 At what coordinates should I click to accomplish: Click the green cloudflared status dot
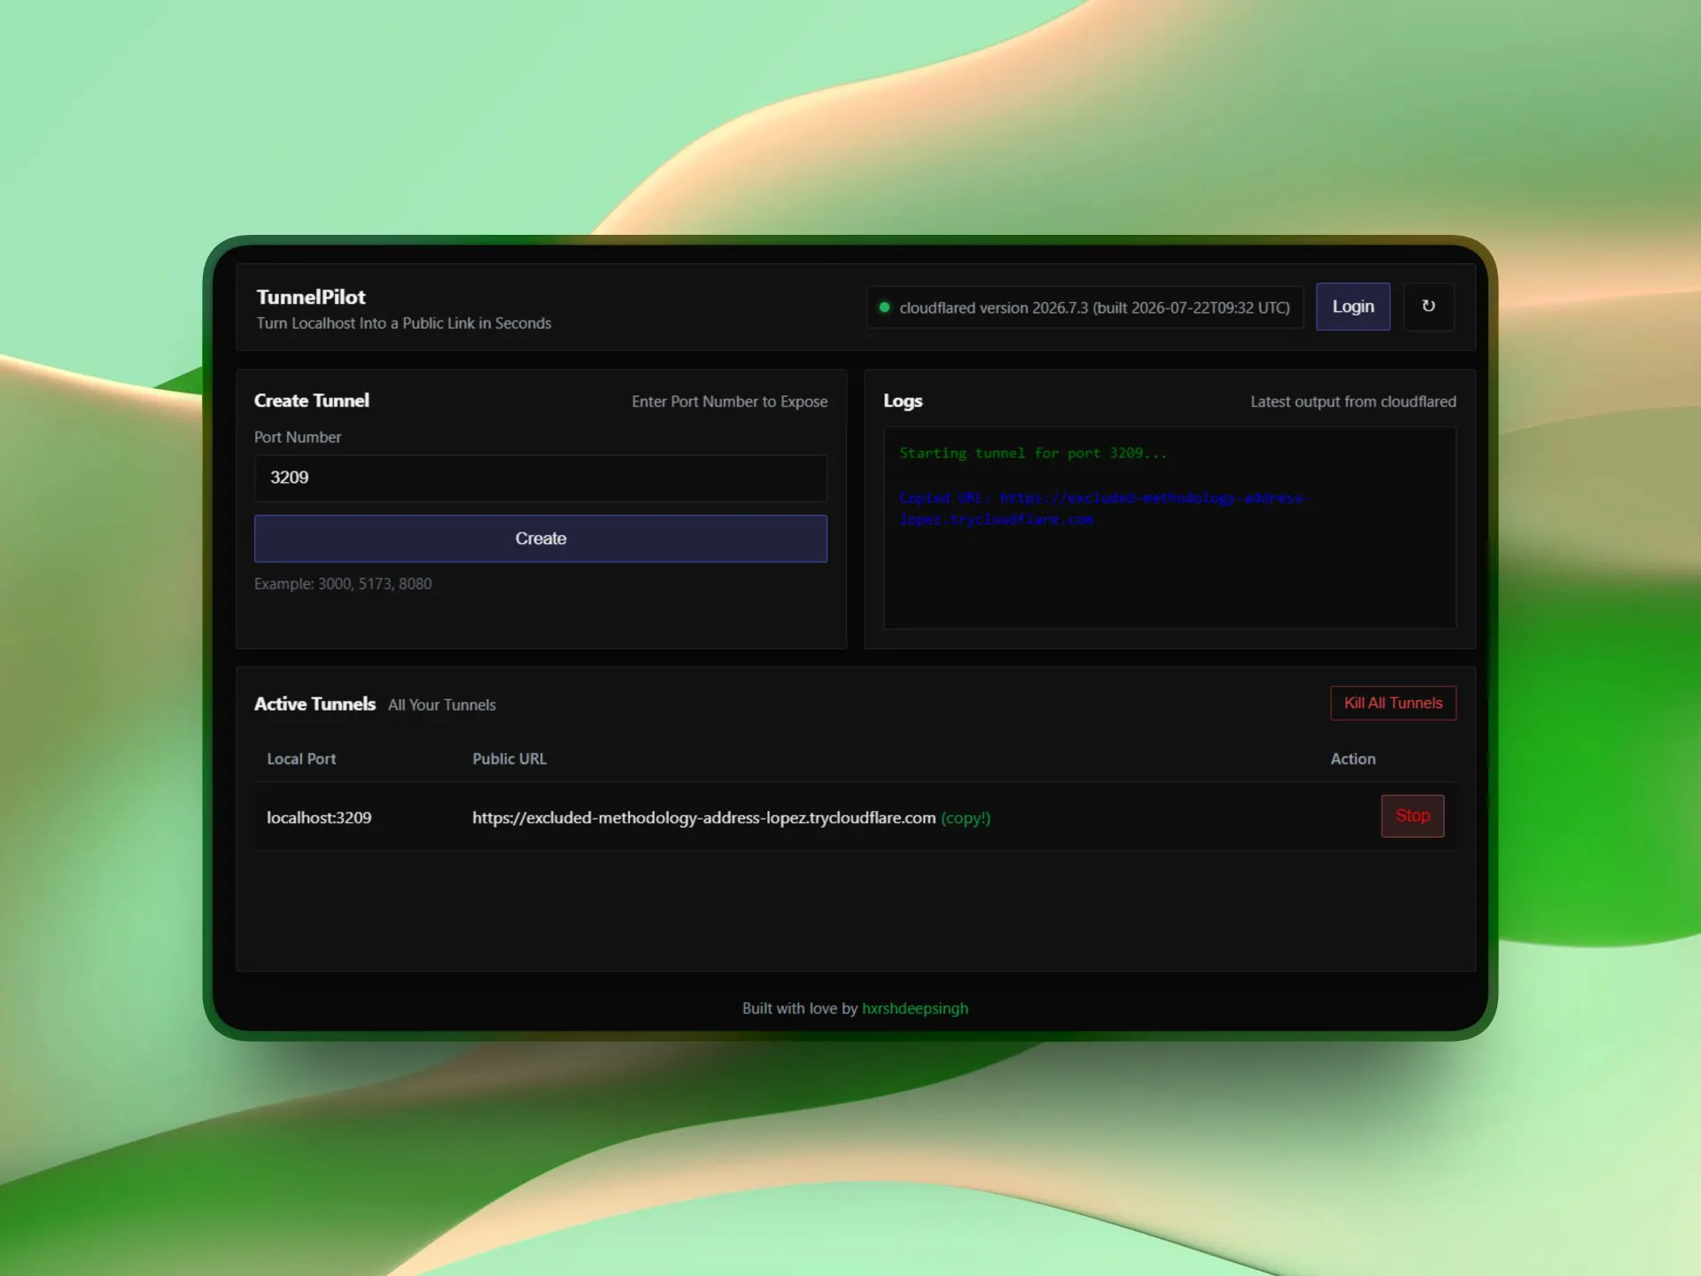tap(883, 307)
